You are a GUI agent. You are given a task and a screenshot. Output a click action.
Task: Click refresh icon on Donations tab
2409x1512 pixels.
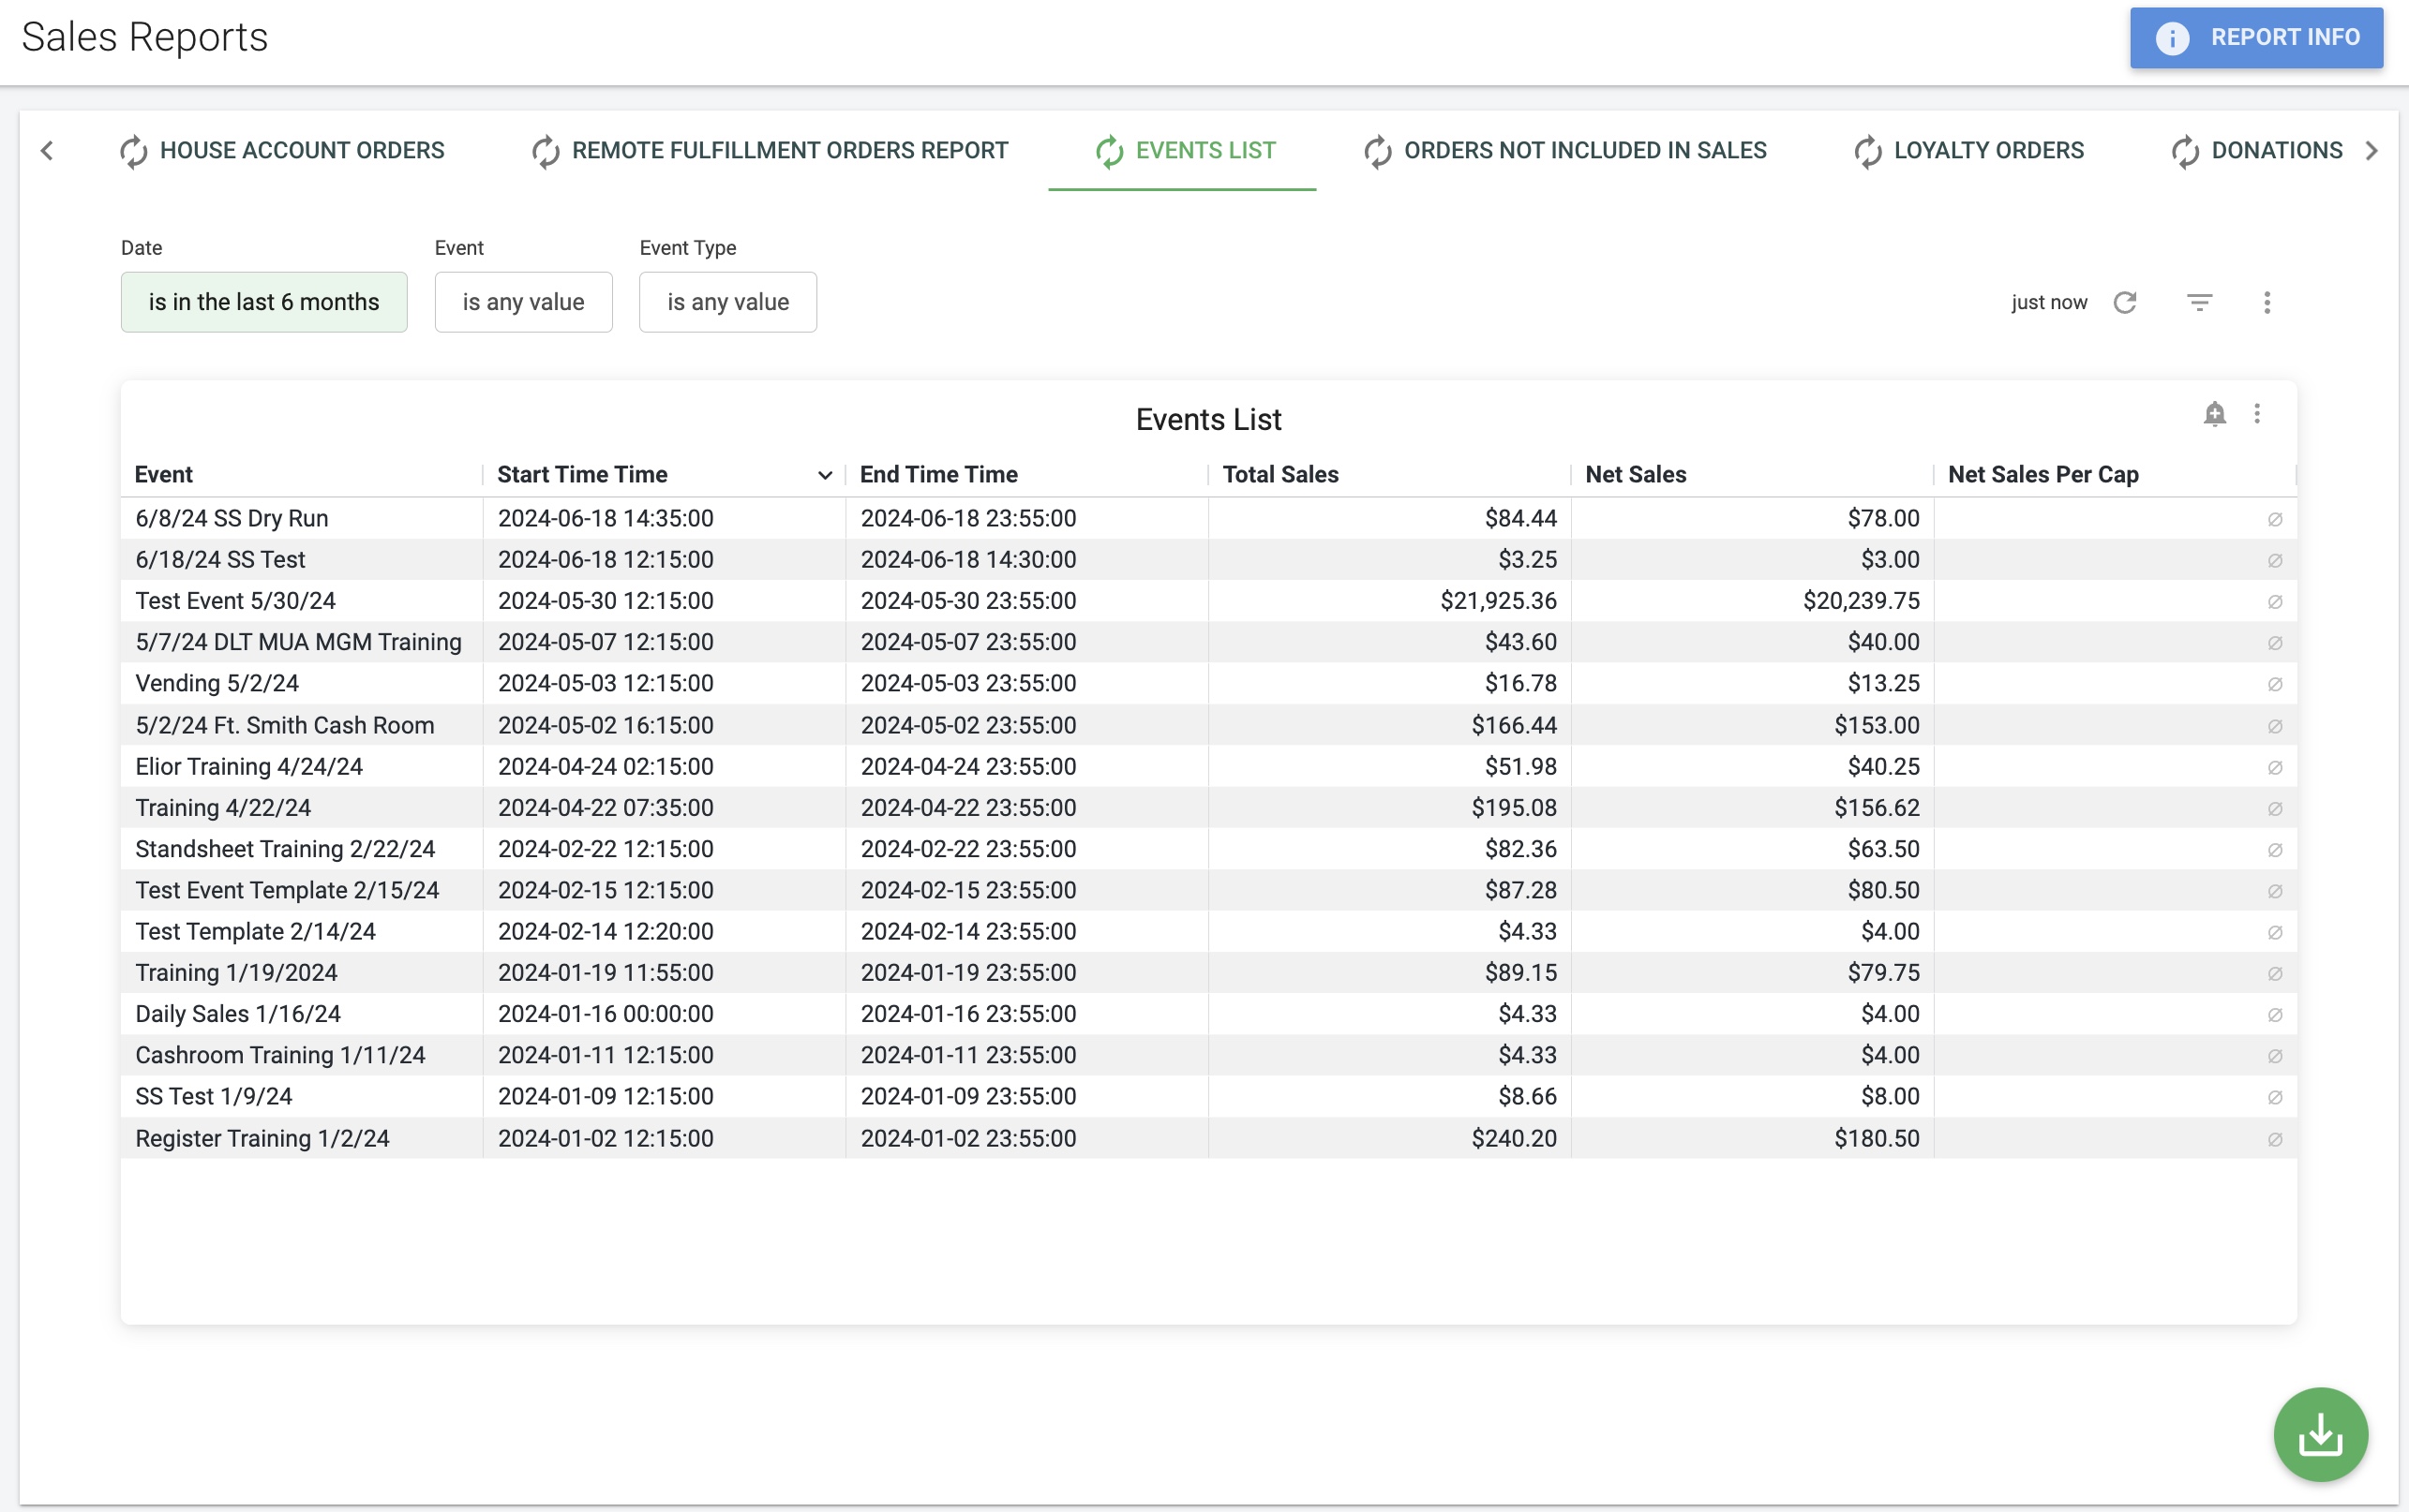[2185, 151]
